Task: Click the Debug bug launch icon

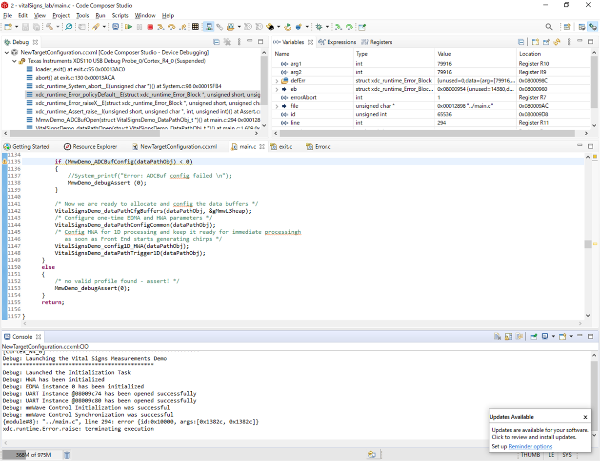Action: (319, 27)
